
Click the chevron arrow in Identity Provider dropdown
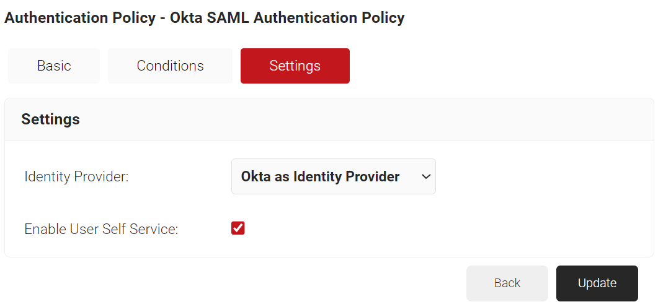(x=426, y=177)
